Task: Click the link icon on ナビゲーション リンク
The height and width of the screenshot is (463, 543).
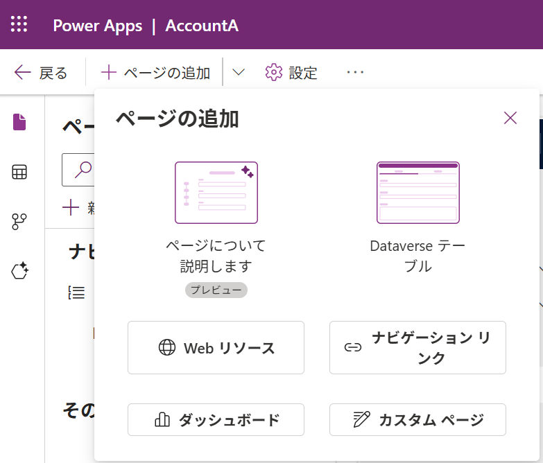Action: click(353, 347)
